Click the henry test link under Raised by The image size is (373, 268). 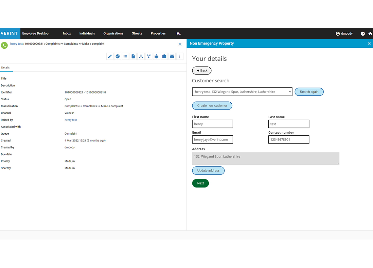click(71, 120)
